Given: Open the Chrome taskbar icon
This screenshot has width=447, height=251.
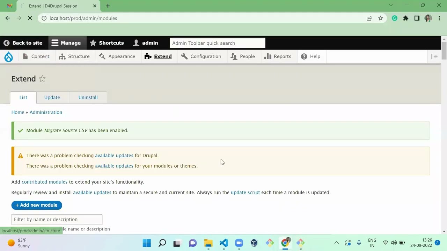Looking at the screenshot, I should [285, 243].
